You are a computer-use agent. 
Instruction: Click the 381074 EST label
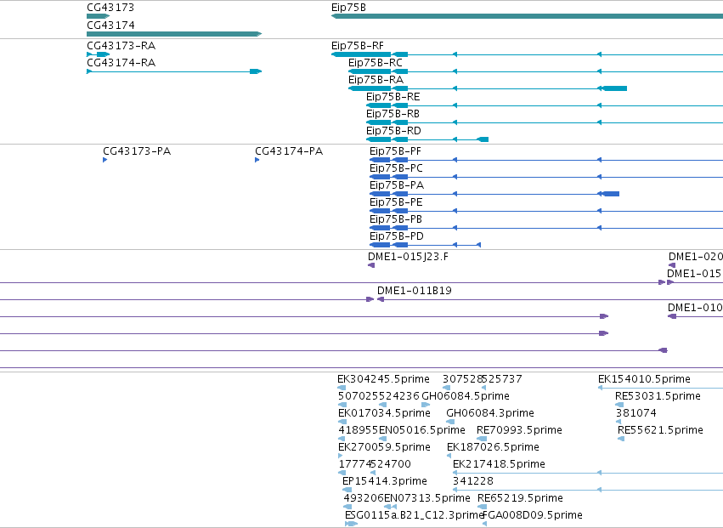[x=635, y=413]
